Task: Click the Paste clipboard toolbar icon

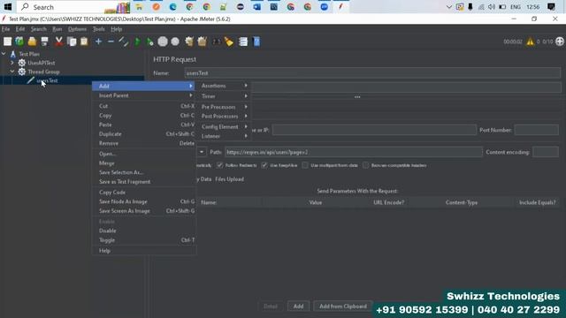Action: (84, 42)
